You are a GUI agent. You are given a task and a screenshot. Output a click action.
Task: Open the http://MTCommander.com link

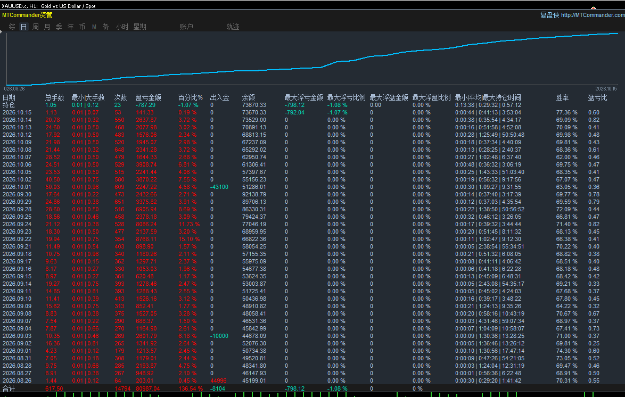(x=593, y=15)
